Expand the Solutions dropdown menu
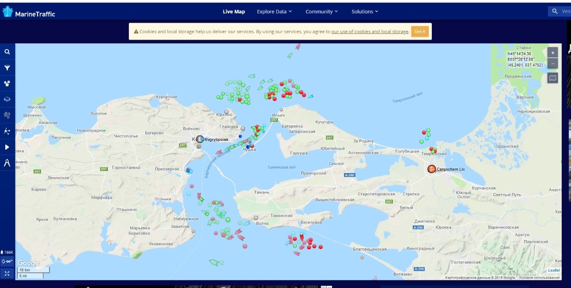This screenshot has width=571, height=288. point(364,12)
